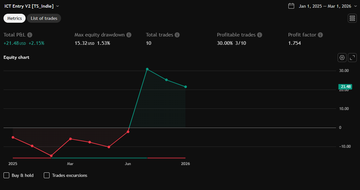The height and width of the screenshot is (190, 360).
Task: Select the last equity point at 2026
Action: 185,87
